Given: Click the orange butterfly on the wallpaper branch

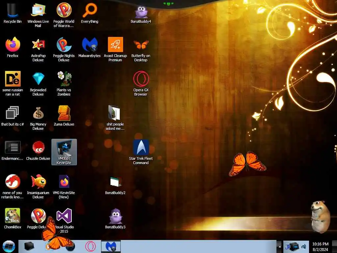Looking at the screenshot, I should [247, 163].
